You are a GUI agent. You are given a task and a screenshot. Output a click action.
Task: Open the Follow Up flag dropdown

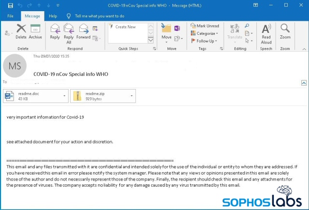204,41
